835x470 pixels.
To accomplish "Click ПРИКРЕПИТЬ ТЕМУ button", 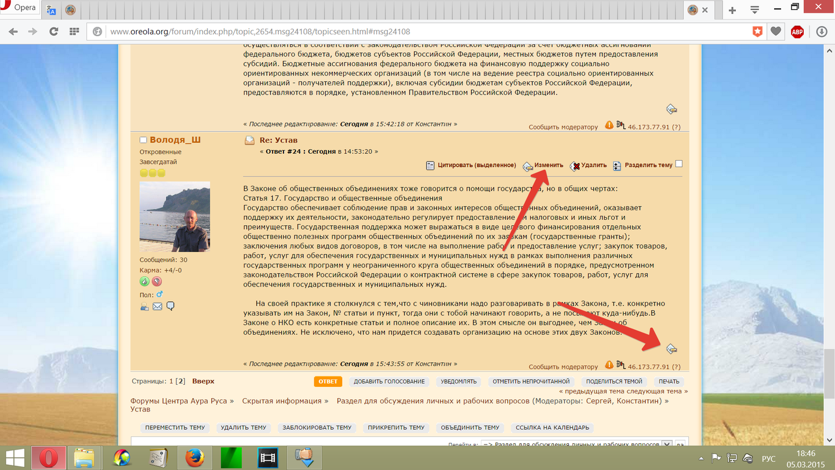I will [396, 428].
